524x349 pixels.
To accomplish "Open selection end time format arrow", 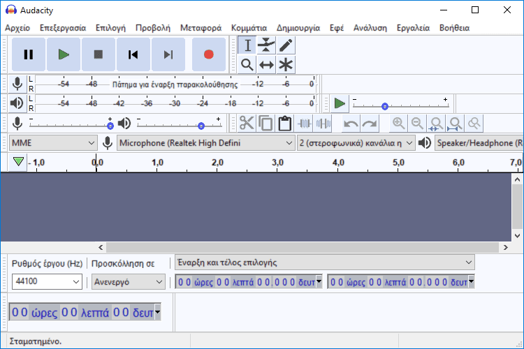I will [471, 281].
